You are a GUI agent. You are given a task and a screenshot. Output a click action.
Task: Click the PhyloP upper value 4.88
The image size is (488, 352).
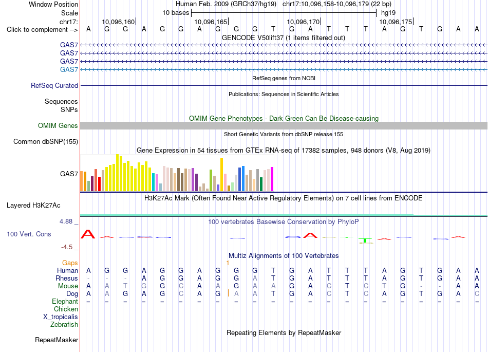pos(66,221)
